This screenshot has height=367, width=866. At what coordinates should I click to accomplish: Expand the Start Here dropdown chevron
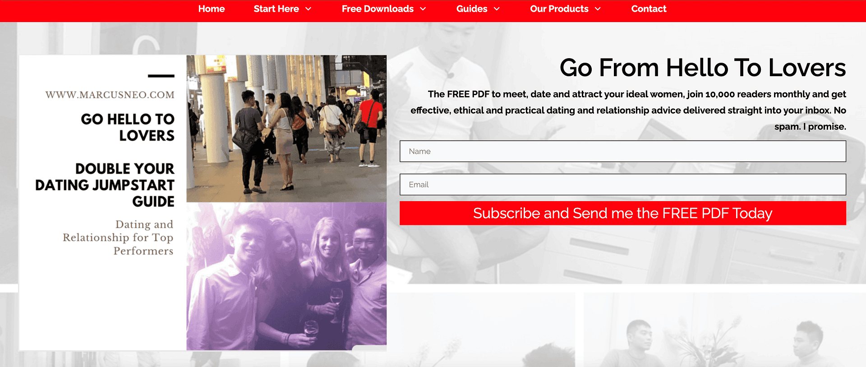[x=308, y=9]
